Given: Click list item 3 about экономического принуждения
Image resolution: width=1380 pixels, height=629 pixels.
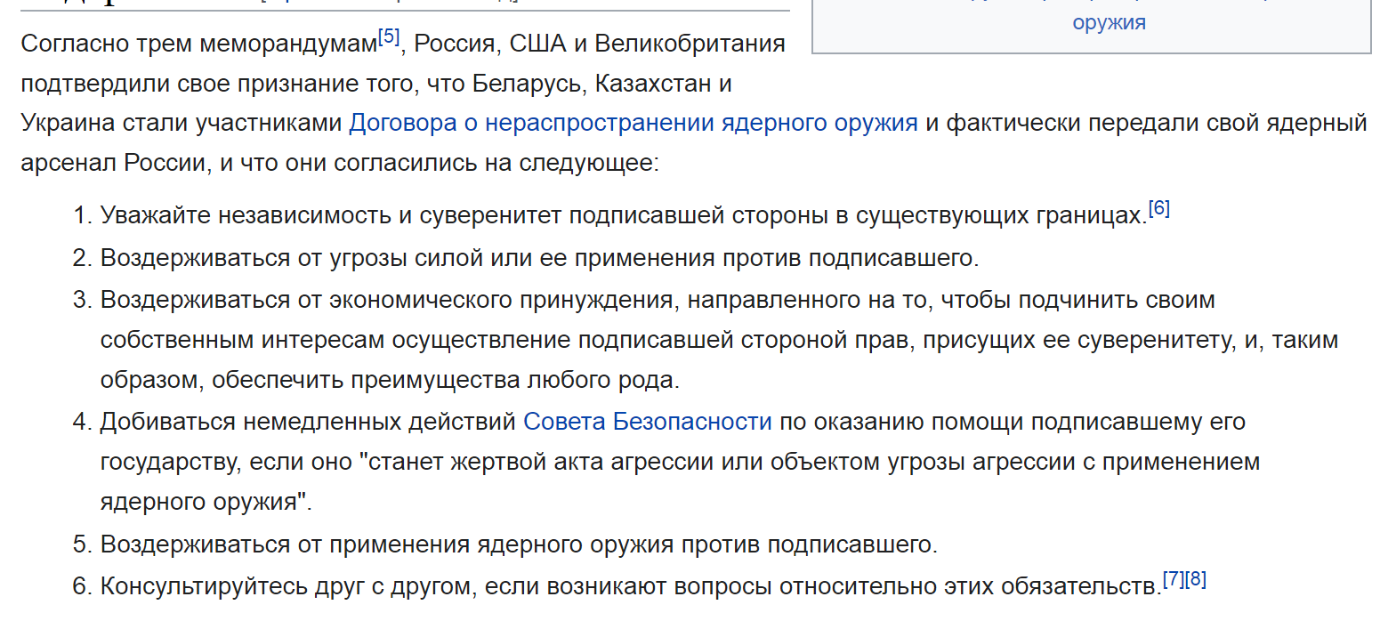Looking at the screenshot, I should 719,340.
